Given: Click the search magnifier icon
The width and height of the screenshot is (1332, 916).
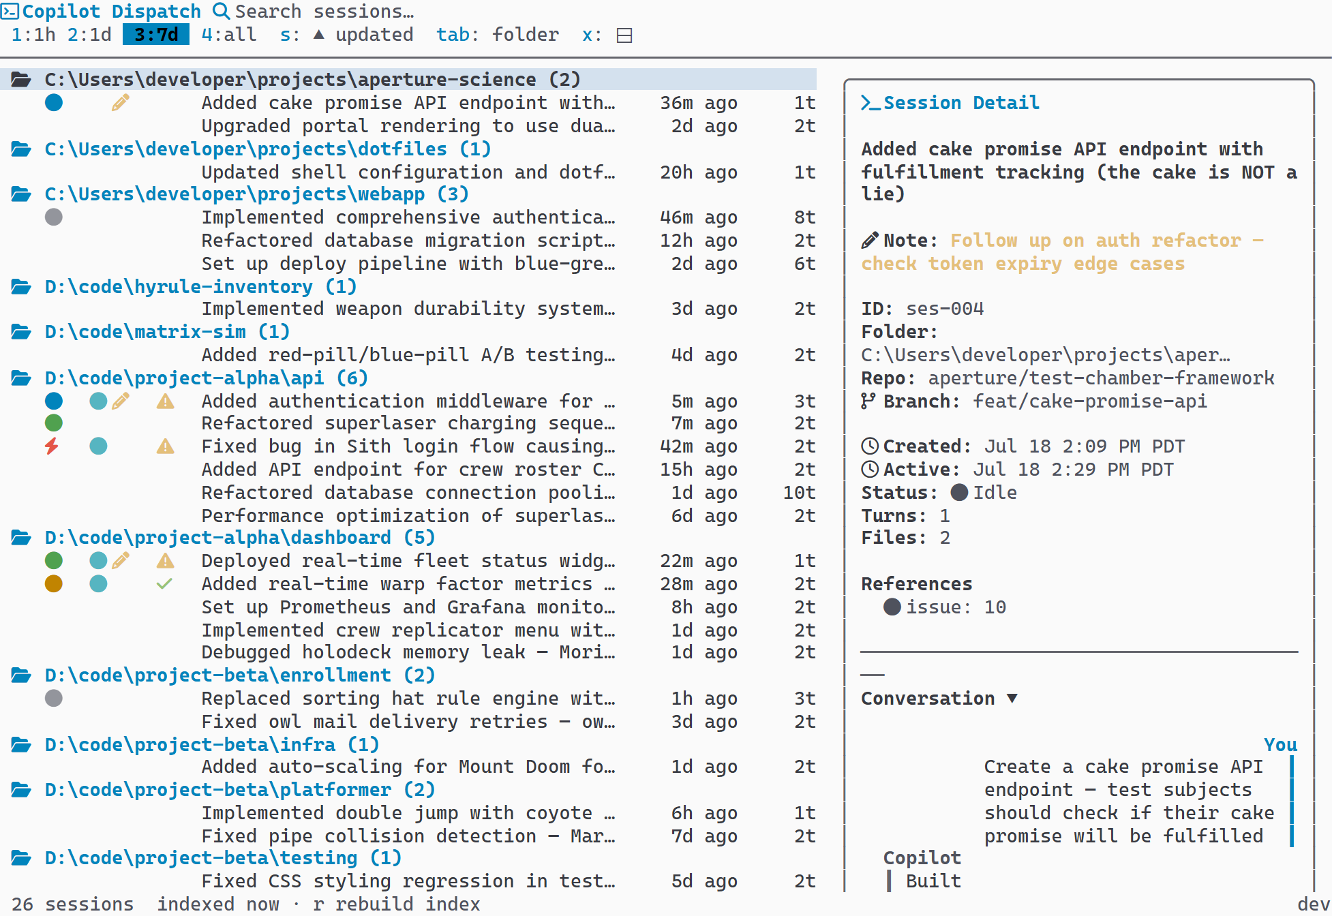Looking at the screenshot, I should point(221,11).
